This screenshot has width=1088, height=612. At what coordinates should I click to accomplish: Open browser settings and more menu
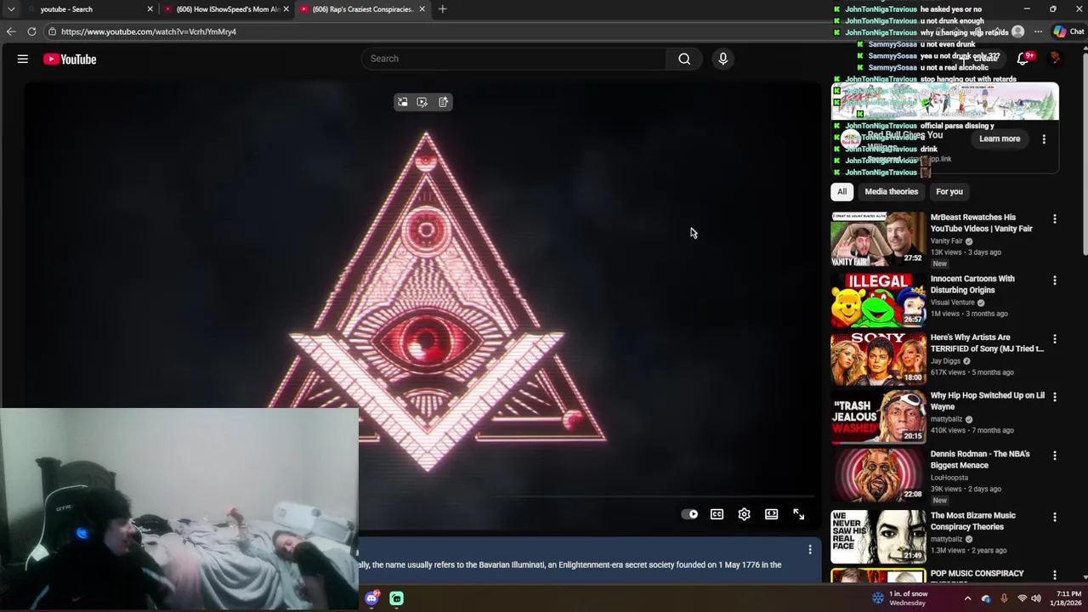pyautogui.click(x=1038, y=31)
